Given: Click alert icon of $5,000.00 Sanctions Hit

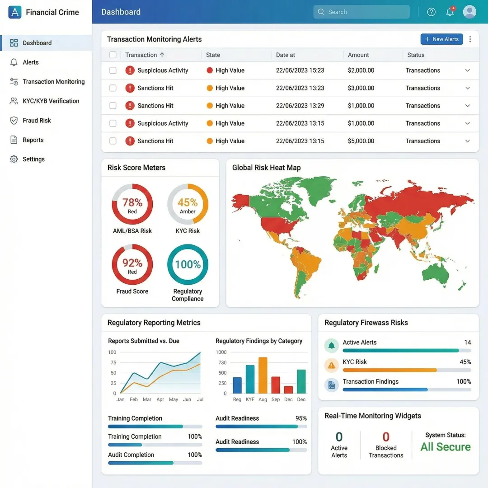Looking at the screenshot, I should click(130, 141).
